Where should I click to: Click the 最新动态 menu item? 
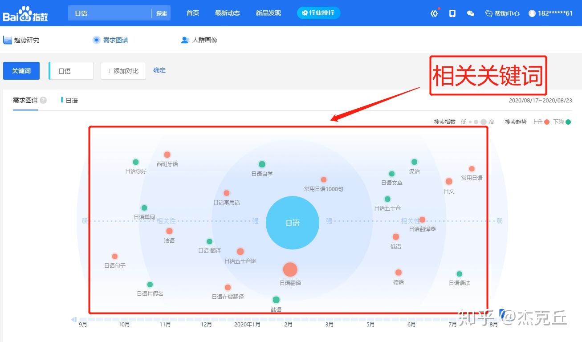point(227,13)
